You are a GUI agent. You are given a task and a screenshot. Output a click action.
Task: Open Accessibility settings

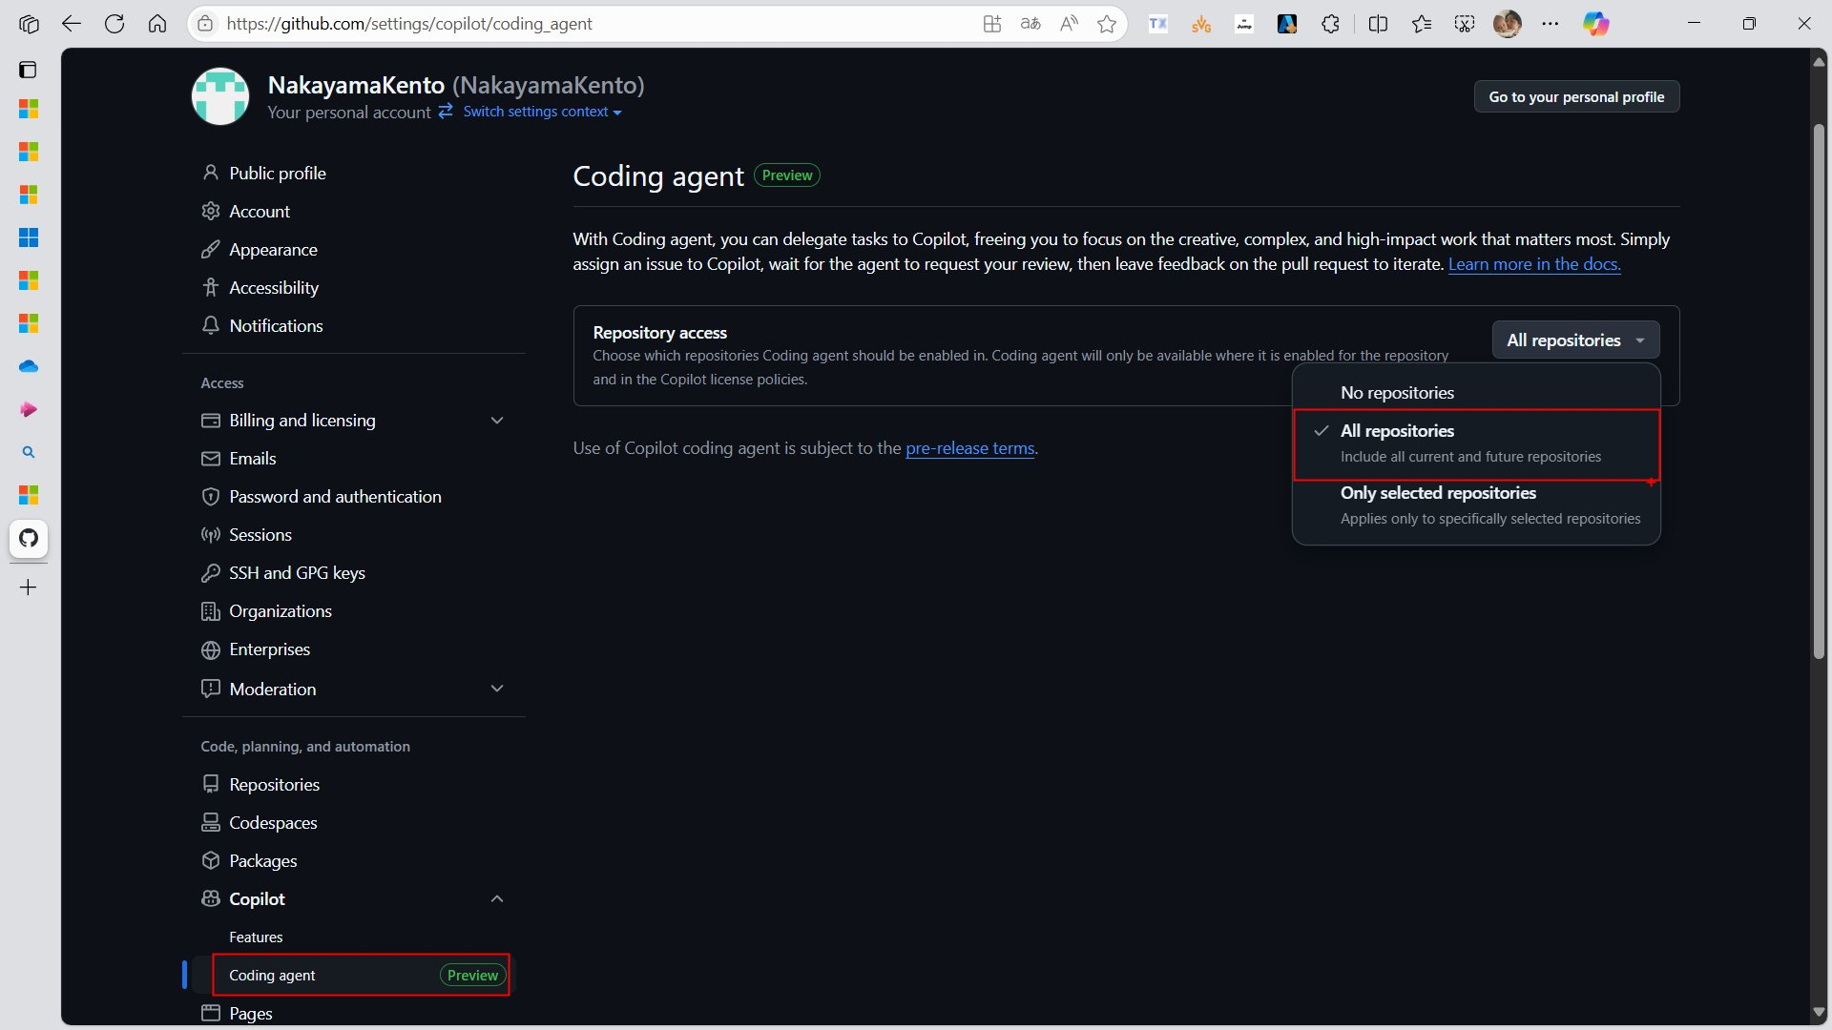(x=274, y=287)
